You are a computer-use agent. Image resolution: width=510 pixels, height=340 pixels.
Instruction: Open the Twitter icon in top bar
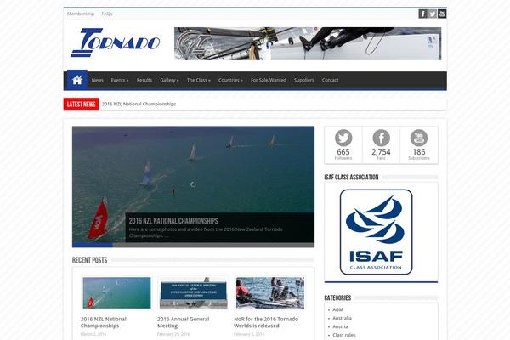tap(433, 14)
